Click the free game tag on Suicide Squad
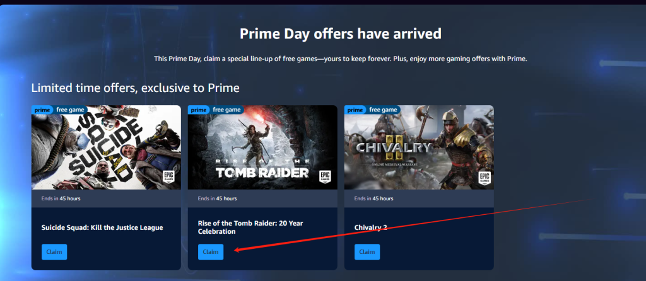The width and height of the screenshot is (646, 281). tap(71, 110)
